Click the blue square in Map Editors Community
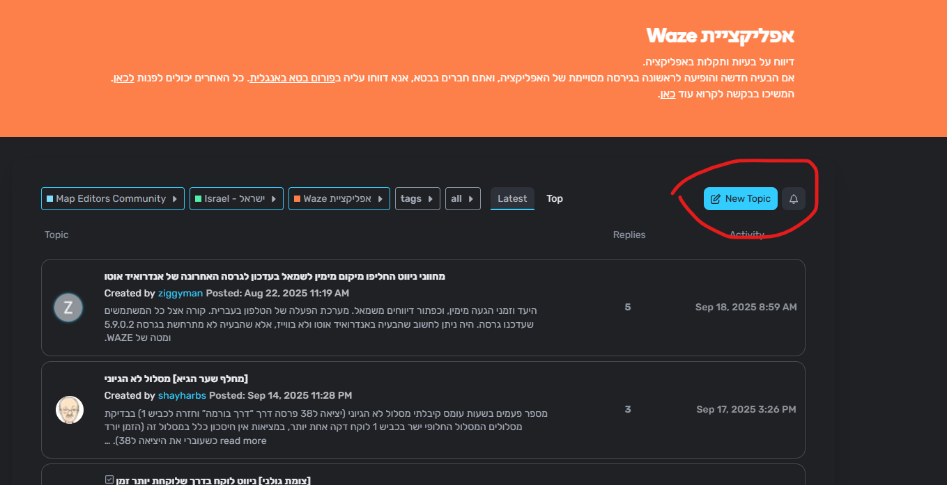Screen dimensions: 947x485 pyautogui.click(x=49, y=198)
